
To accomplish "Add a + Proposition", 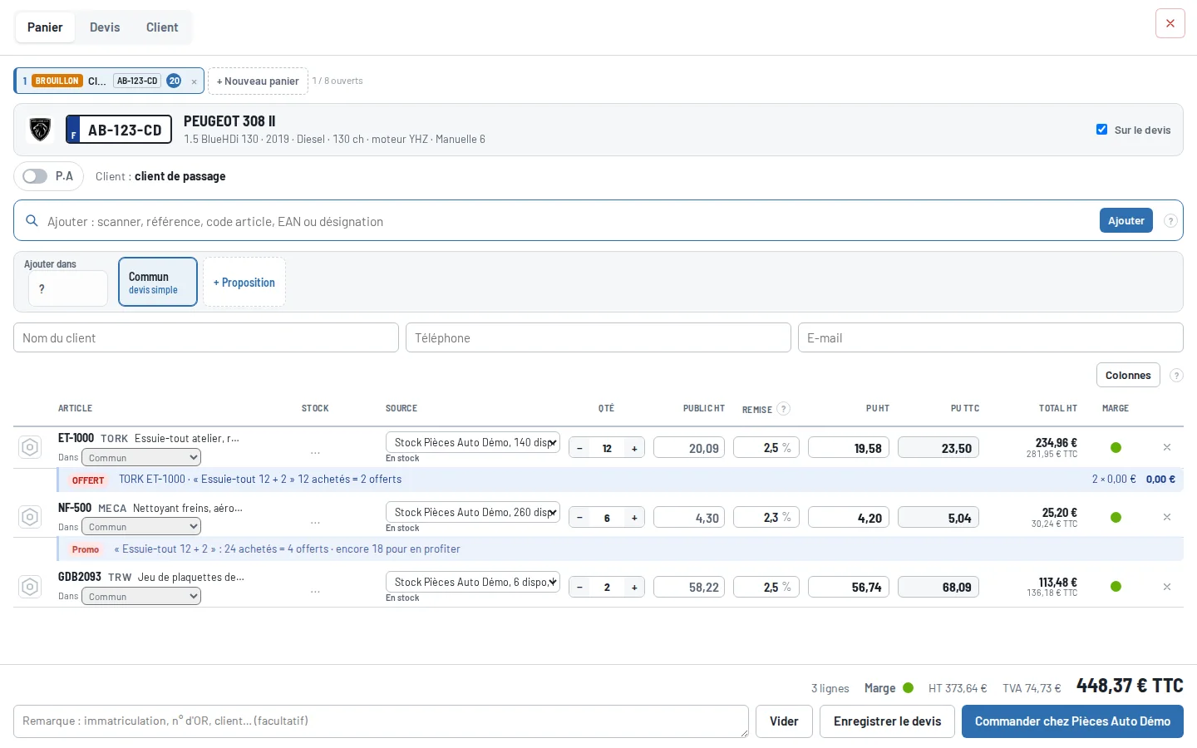I will [244, 282].
